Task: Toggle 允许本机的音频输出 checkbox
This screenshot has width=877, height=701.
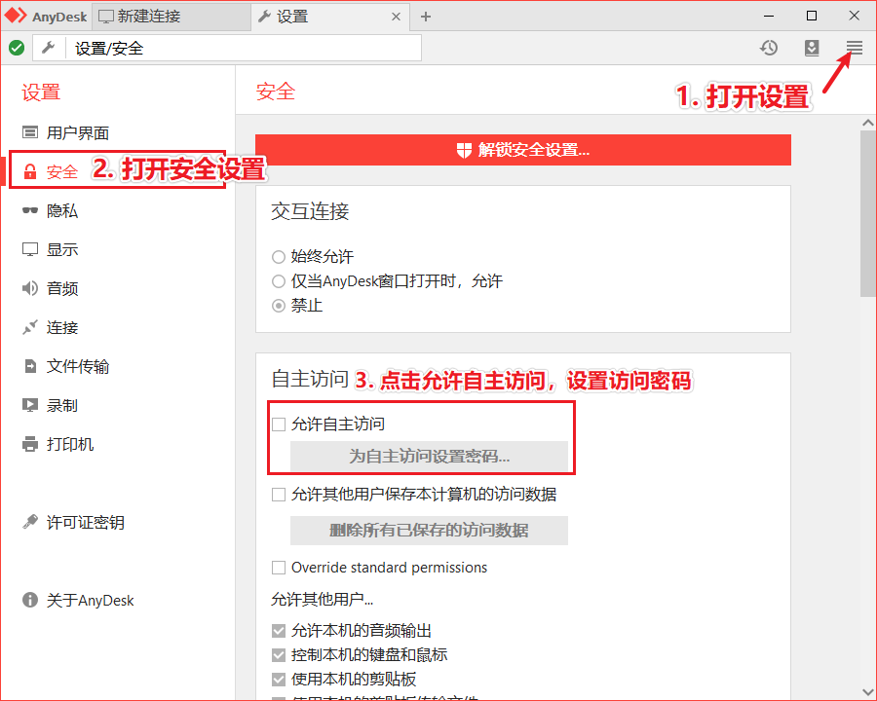Action: 279,631
